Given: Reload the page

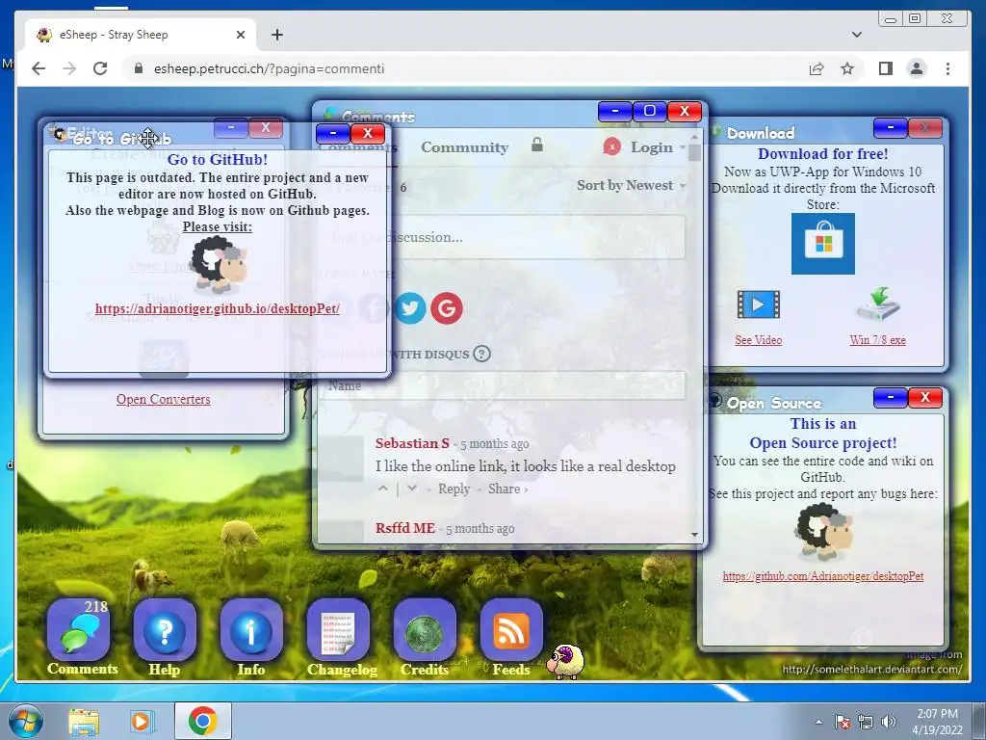Looking at the screenshot, I should point(100,68).
